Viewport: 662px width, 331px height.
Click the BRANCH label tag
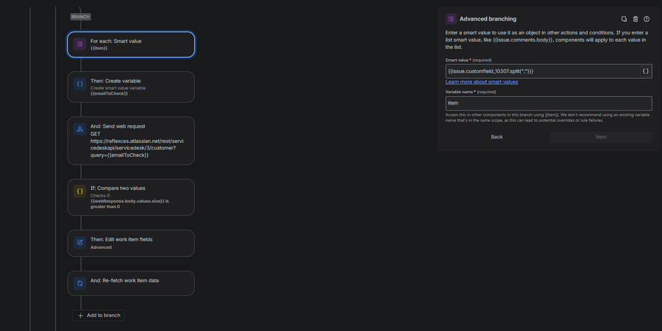(80, 17)
